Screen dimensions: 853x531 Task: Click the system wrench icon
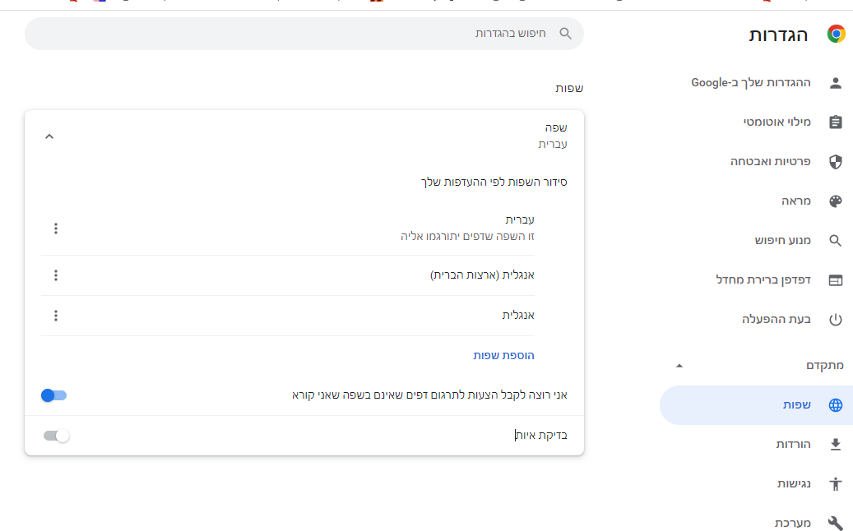(836, 524)
